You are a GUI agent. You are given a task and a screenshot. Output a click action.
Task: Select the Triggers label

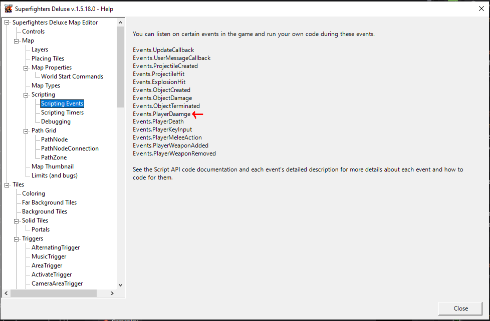[33, 238]
